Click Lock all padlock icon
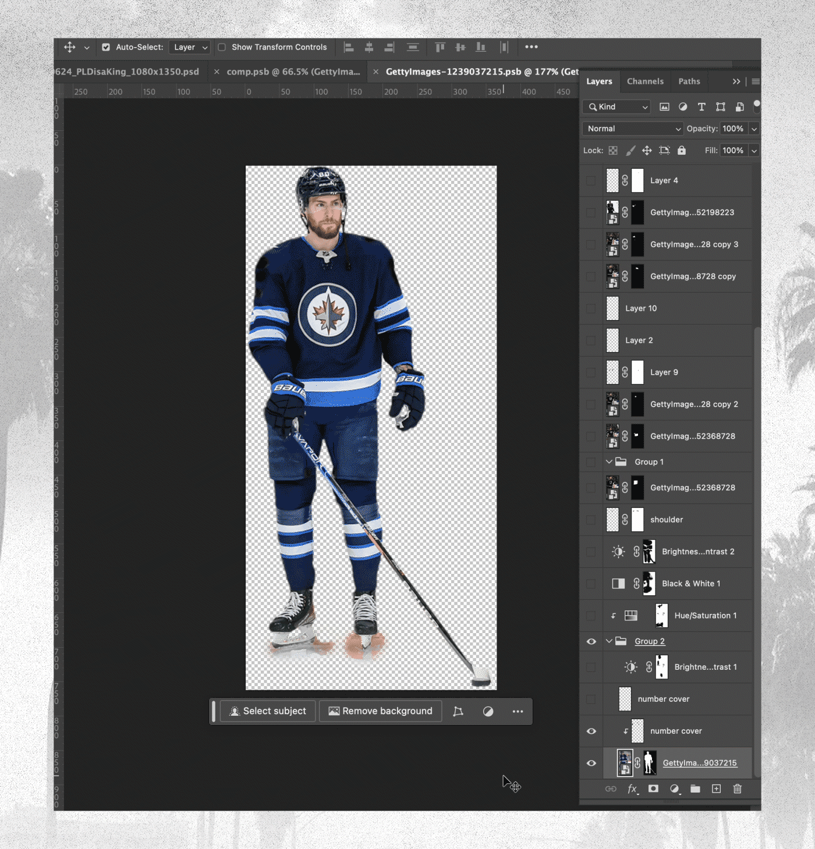The image size is (815, 849). 682,151
